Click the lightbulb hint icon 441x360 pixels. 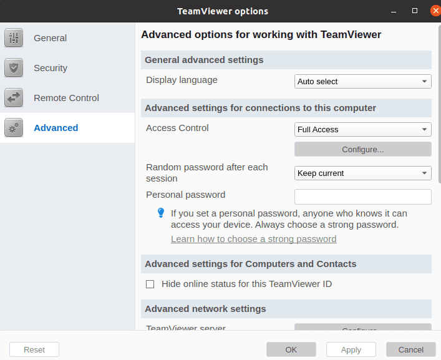tap(161, 213)
